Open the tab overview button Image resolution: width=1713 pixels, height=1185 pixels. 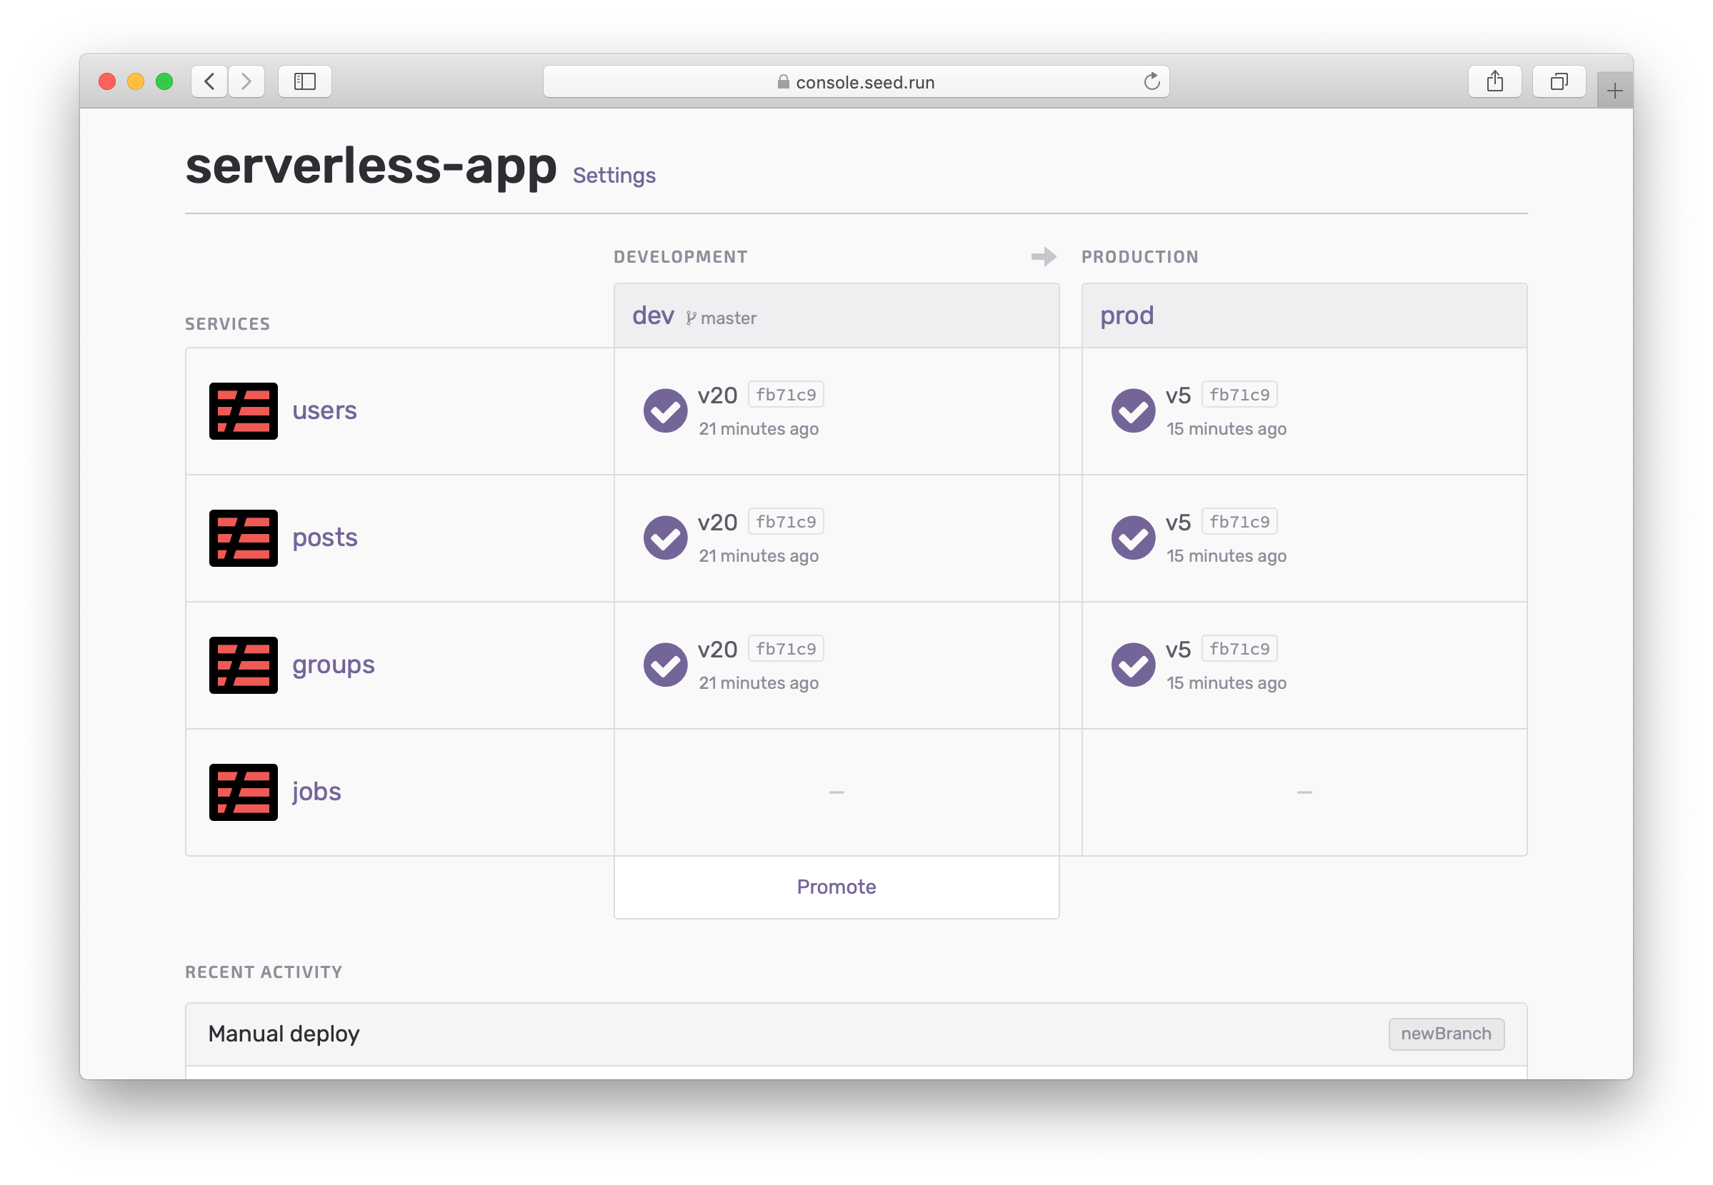pos(1559,81)
